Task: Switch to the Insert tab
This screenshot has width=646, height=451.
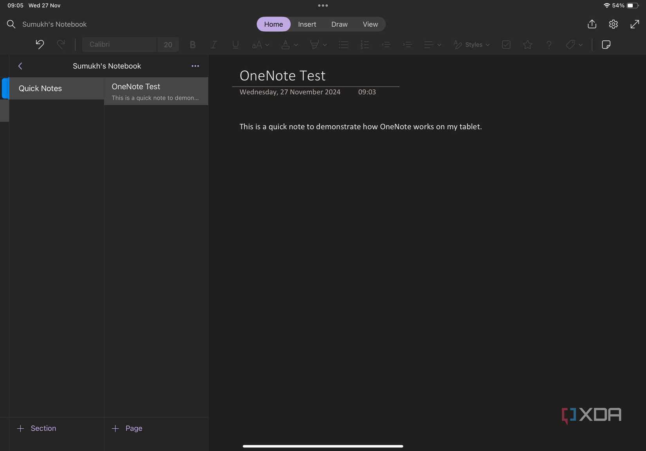Action: [307, 24]
